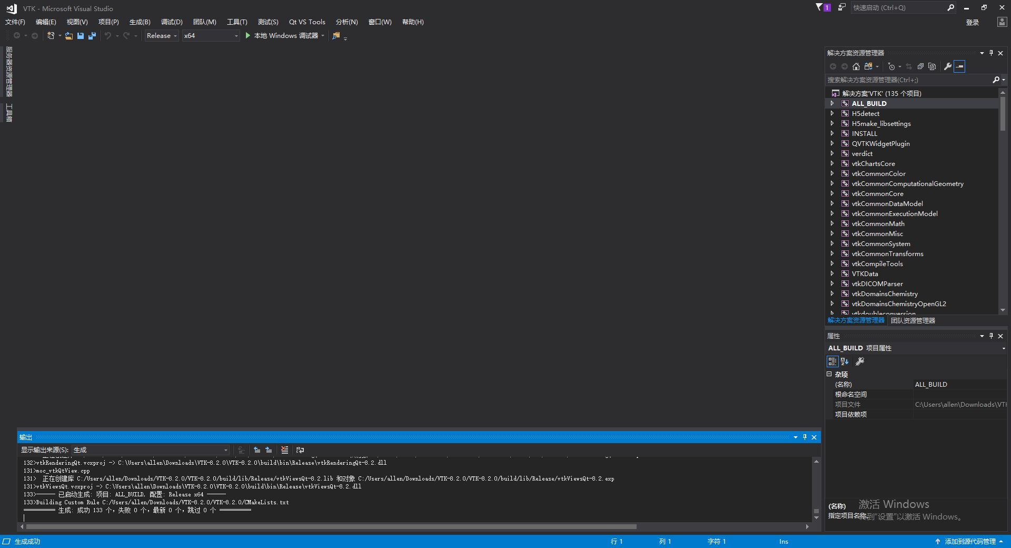Click the Clear All output icon
The width and height of the screenshot is (1011, 548).
pyautogui.click(x=285, y=450)
